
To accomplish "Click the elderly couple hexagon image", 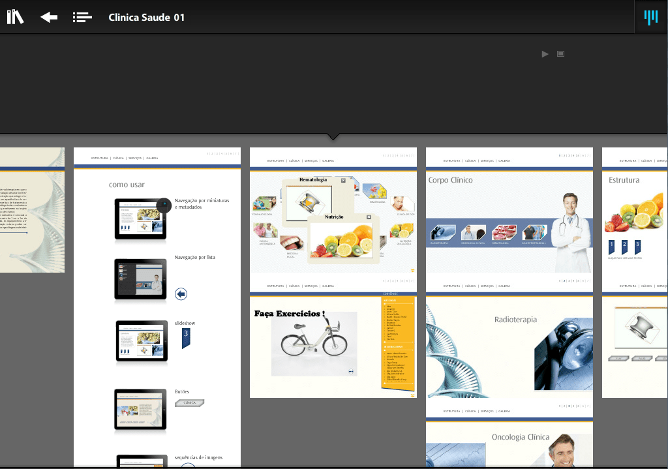I will (266, 231).
